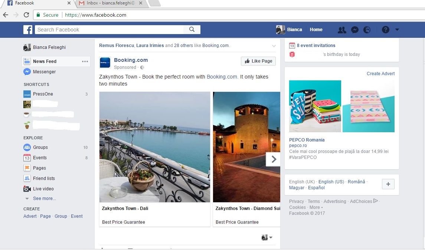
Task: Switch language to Magyar
Action: click(x=297, y=188)
